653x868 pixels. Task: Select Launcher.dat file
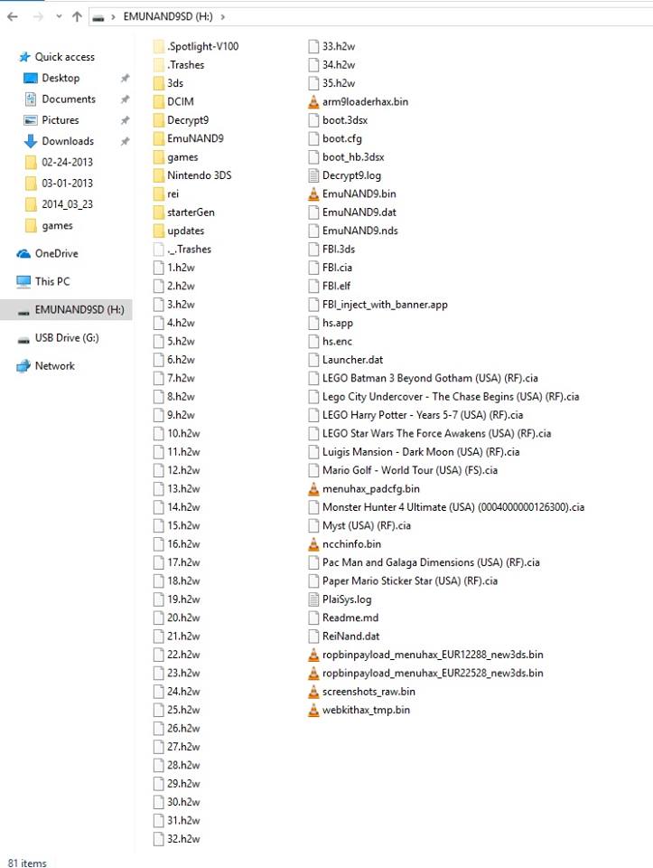pos(352,359)
